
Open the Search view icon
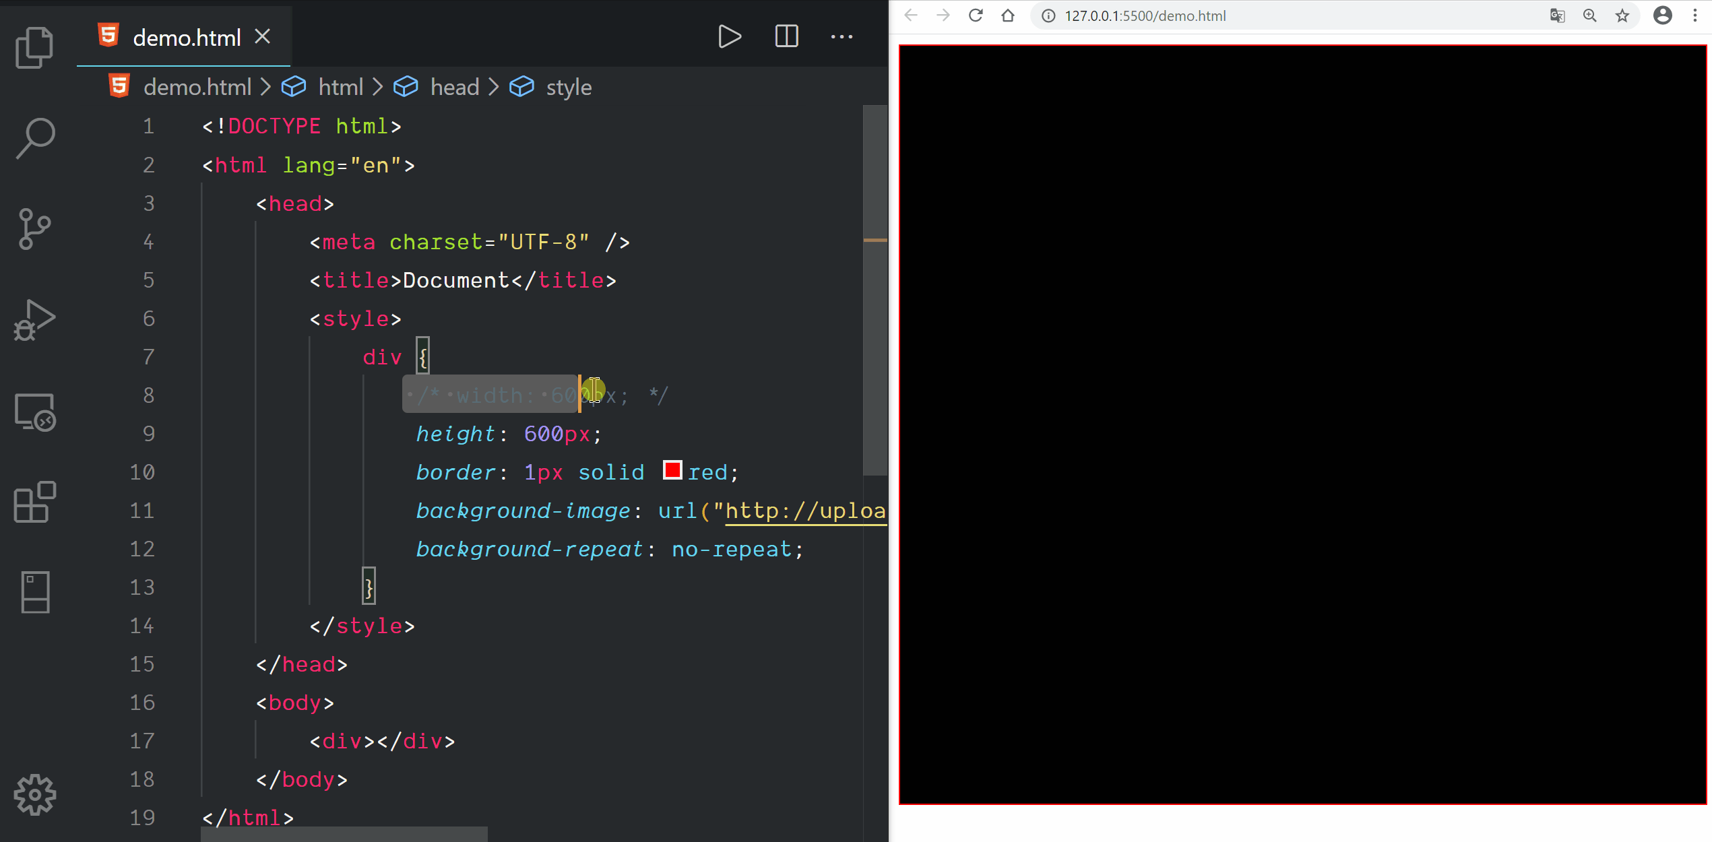coord(35,138)
